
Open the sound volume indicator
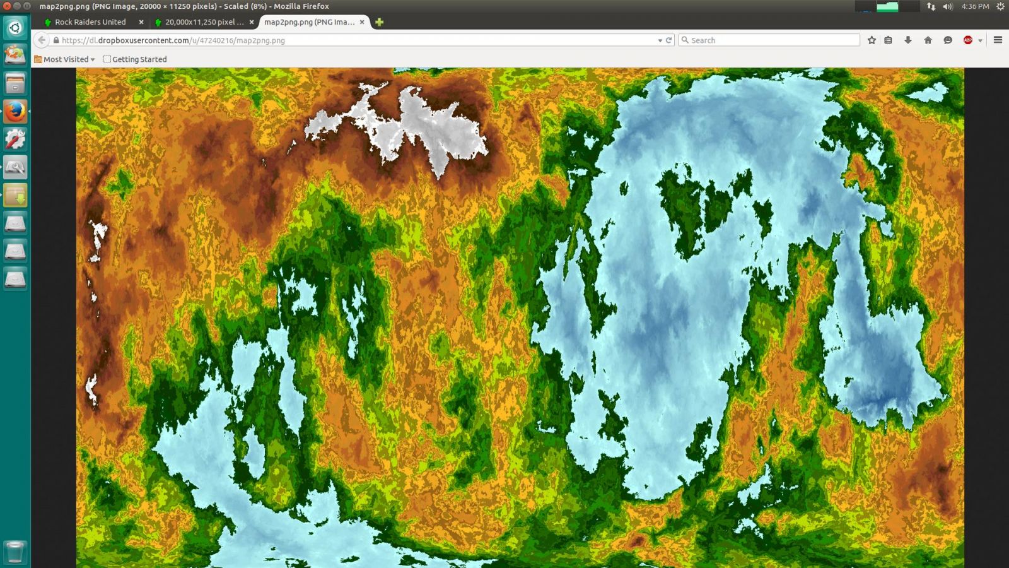tap(947, 6)
